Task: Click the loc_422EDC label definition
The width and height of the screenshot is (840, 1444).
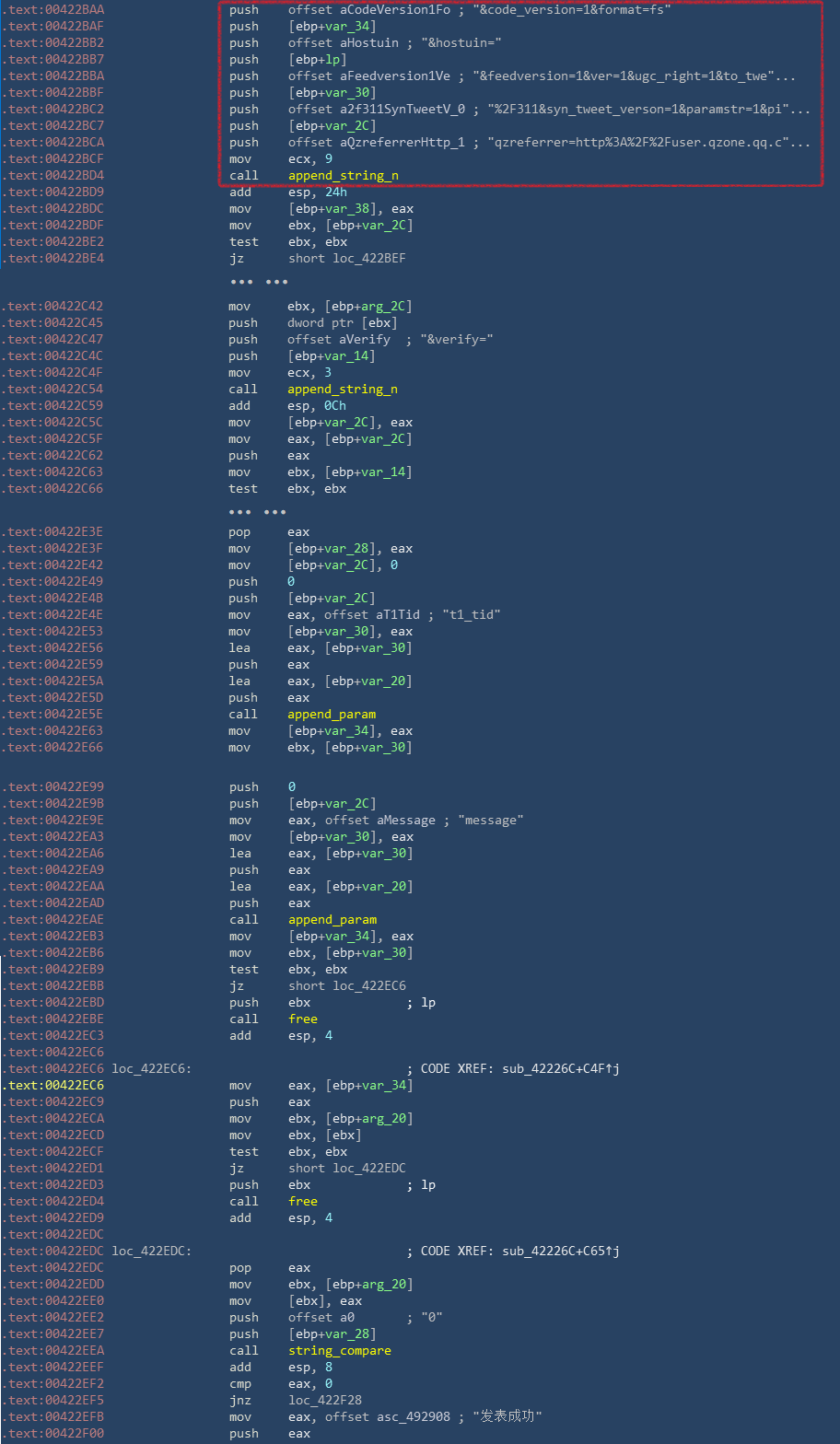Action: (151, 1252)
